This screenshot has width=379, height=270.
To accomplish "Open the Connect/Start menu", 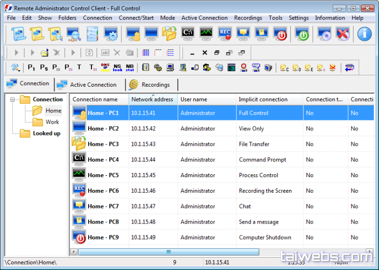I will (136, 18).
